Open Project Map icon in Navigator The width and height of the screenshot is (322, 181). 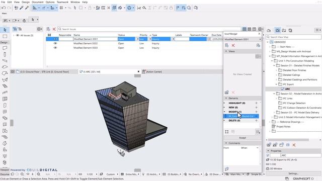(269, 30)
